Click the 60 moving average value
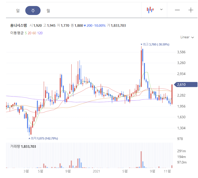The height and width of the screenshot is (178, 198). tap(34, 33)
